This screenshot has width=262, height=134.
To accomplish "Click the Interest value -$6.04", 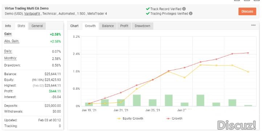I will (56, 97).
